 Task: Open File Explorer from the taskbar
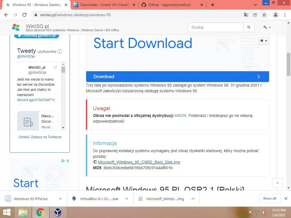pos(23,212)
